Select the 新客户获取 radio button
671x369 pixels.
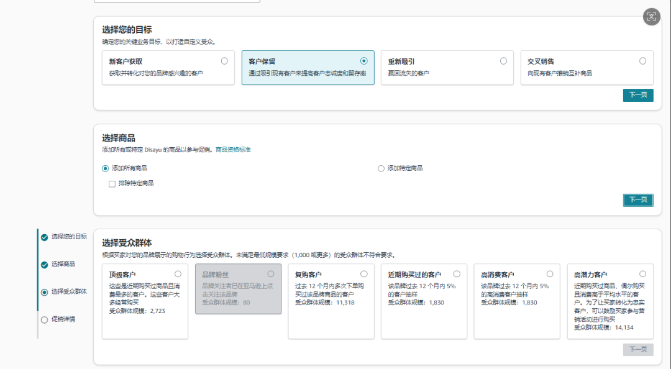[x=224, y=61]
